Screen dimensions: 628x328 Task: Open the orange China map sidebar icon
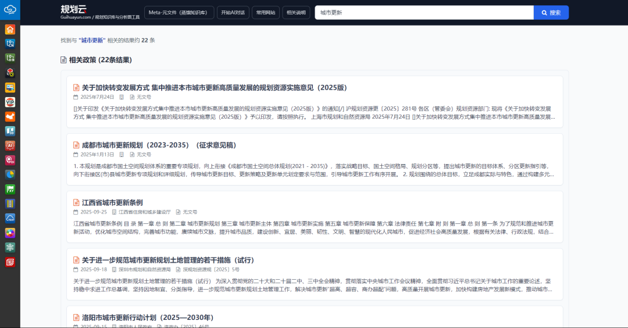(10, 116)
